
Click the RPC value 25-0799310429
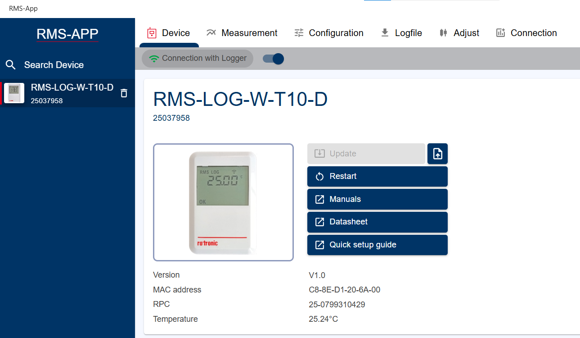[x=337, y=305]
